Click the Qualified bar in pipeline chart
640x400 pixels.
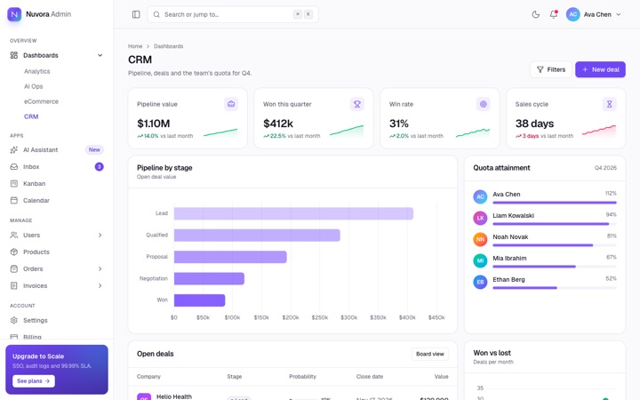tap(257, 235)
